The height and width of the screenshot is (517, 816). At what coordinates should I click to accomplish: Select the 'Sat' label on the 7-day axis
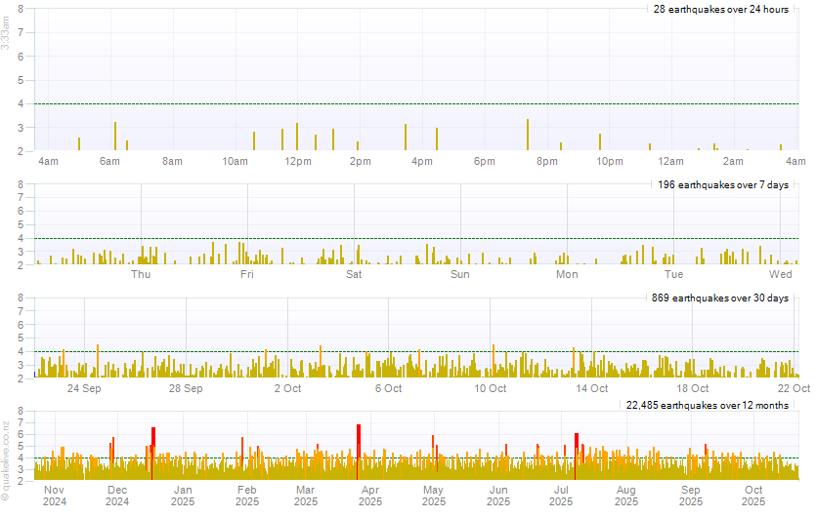click(x=354, y=275)
